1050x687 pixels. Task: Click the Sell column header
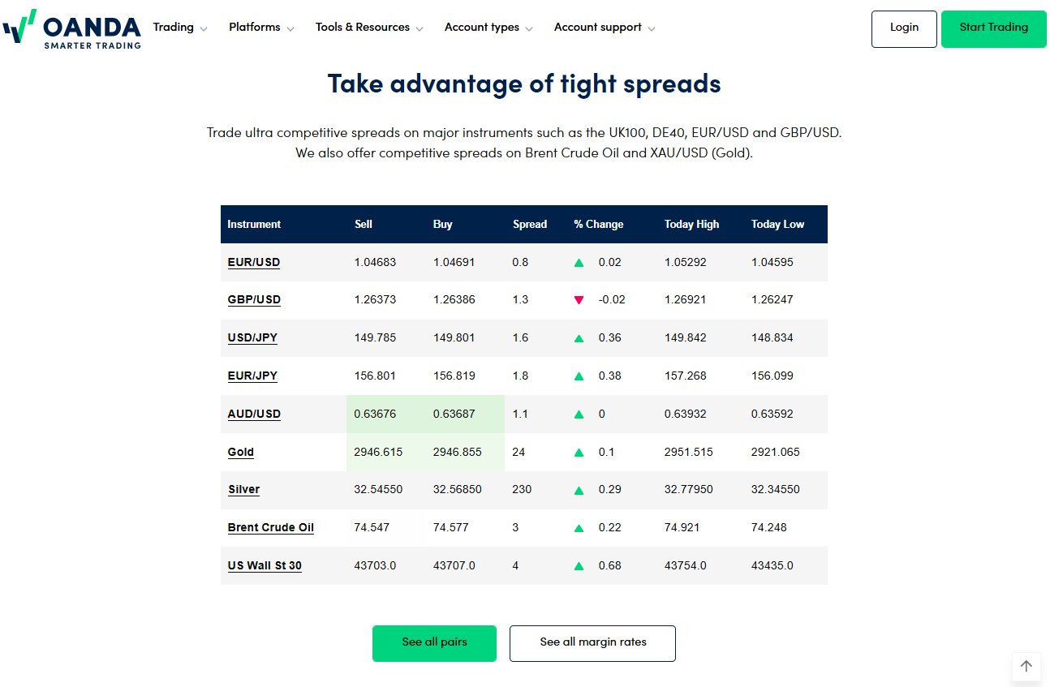coord(364,225)
